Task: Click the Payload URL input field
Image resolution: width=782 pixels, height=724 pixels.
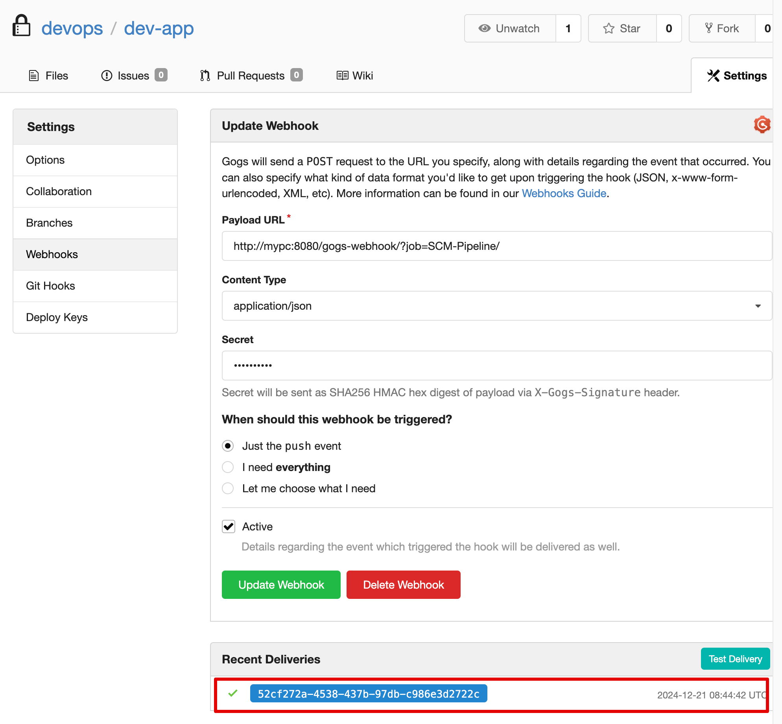Action: click(x=497, y=246)
